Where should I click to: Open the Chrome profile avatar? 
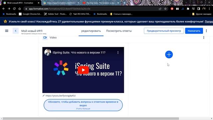tap(204, 9)
